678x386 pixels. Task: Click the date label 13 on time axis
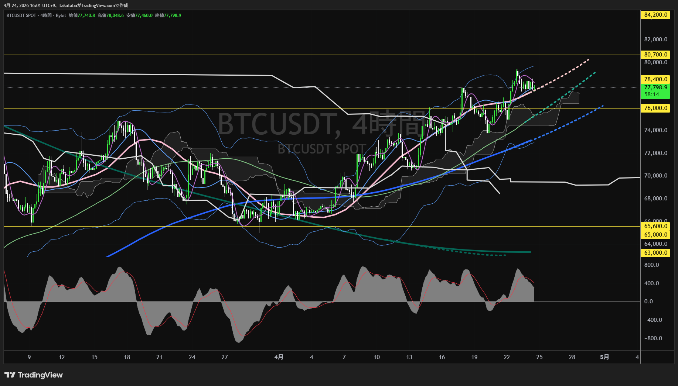tap(409, 357)
